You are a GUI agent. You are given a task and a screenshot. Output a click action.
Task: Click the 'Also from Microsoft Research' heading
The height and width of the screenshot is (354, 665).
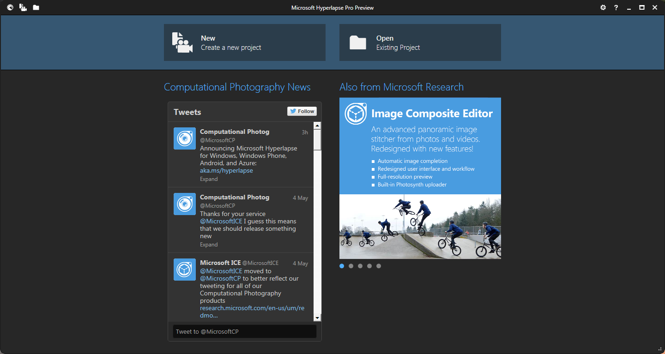tap(401, 87)
